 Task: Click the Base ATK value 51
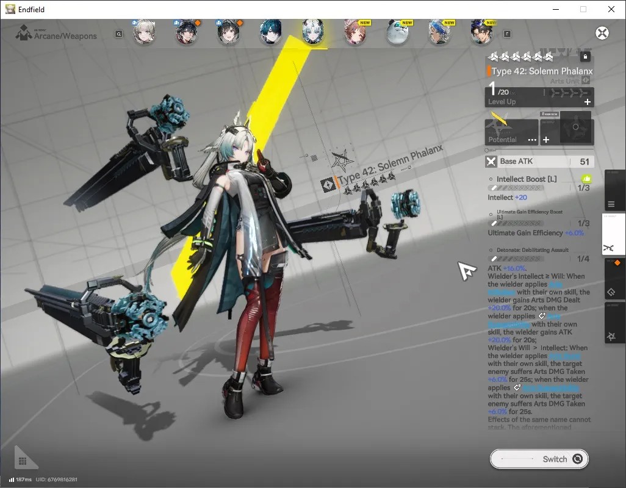[x=585, y=162]
